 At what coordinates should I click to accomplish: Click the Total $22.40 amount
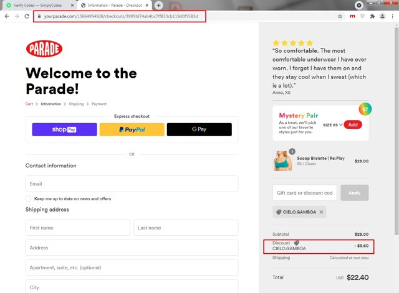pos(357,277)
